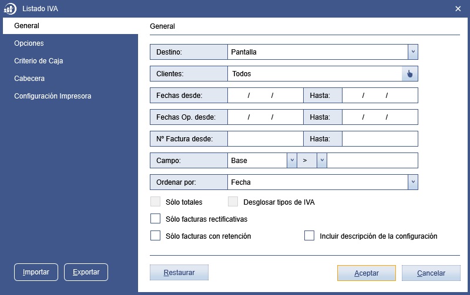Expand the Ordenar por dropdown

tap(413, 182)
